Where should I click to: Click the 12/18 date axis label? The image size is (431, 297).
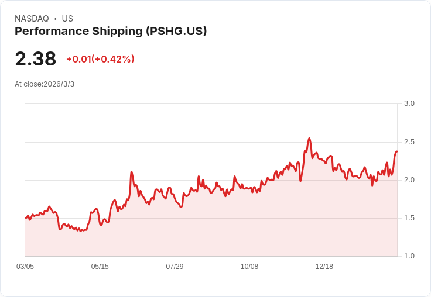pos(324,267)
